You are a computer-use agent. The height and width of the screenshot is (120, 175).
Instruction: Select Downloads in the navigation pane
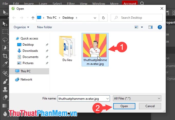(30, 51)
